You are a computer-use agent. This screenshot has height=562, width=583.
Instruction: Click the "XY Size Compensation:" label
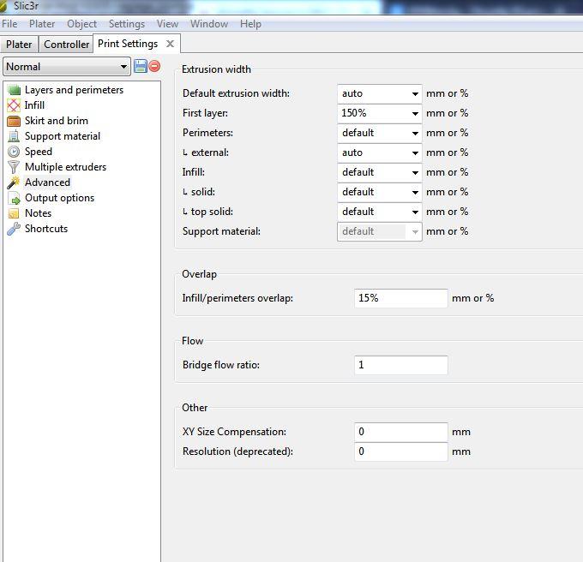tap(235, 432)
